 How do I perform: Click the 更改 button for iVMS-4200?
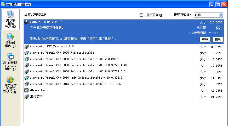[x=205, y=40]
